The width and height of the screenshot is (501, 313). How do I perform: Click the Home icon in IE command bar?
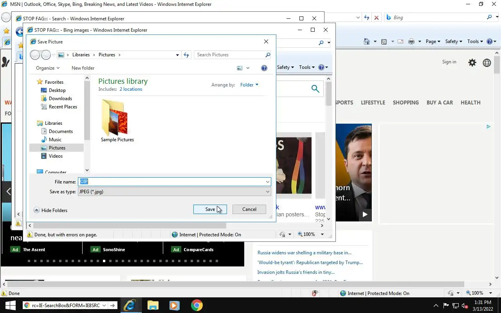tap(367, 41)
